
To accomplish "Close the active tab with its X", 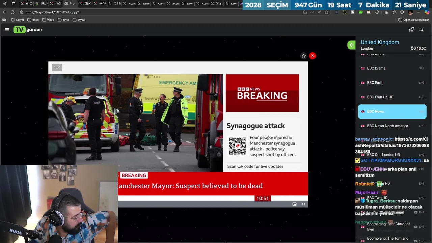I will click(x=74, y=4).
